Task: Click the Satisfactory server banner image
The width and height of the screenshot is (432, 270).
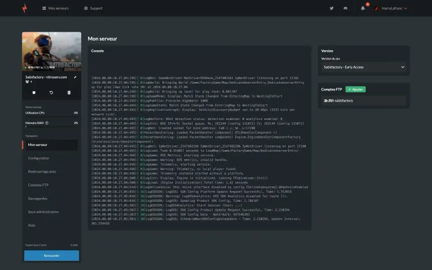Action: [51, 51]
